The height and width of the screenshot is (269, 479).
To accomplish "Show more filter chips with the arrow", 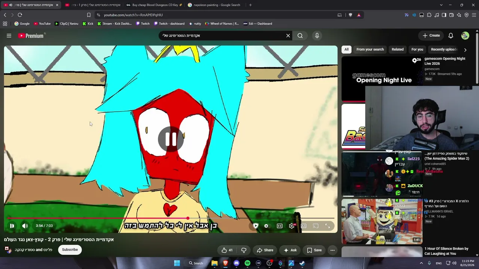I will click(465, 50).
